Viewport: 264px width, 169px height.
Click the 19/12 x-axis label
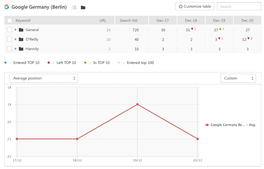pos(137,160)
